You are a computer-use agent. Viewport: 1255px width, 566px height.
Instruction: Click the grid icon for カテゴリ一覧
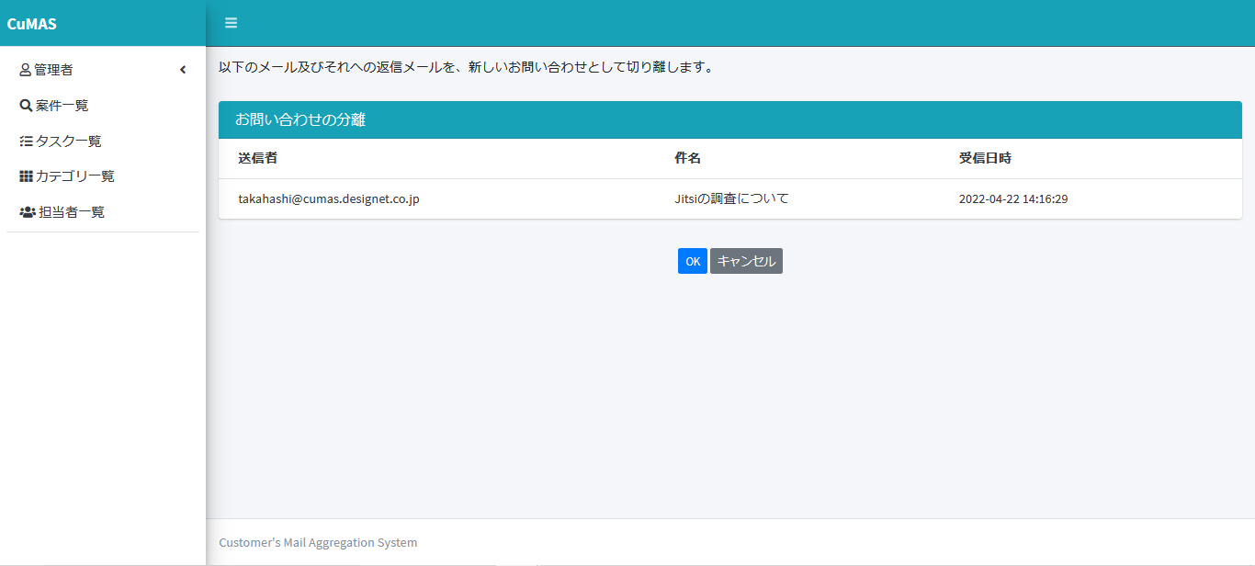26,176
